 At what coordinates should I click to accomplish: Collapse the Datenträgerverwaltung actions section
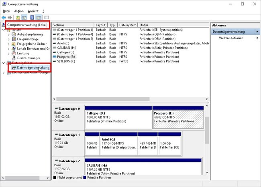257,32
